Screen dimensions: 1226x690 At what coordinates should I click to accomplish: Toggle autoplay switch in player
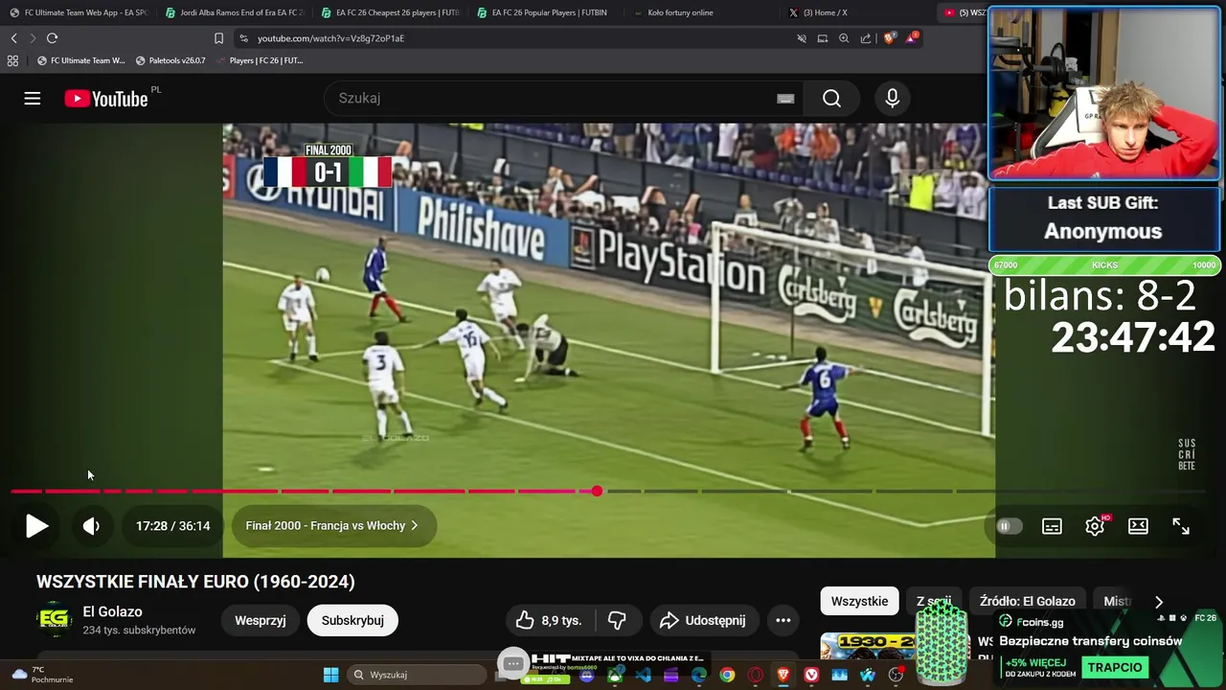click(x=1009, y=526)
